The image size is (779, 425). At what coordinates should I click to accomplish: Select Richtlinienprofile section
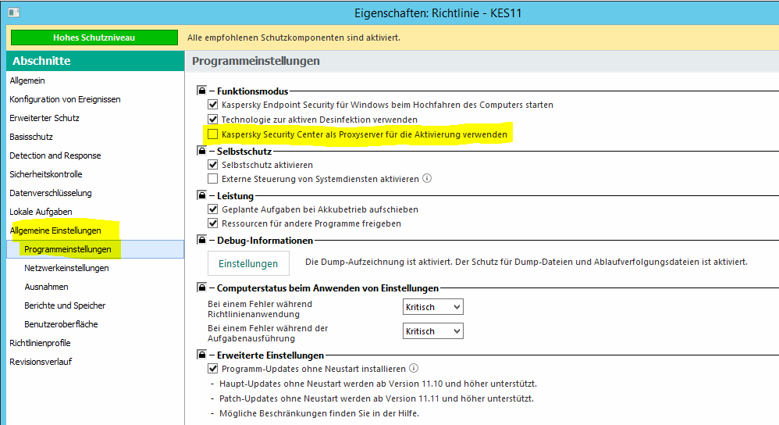(x=40, y=343)
